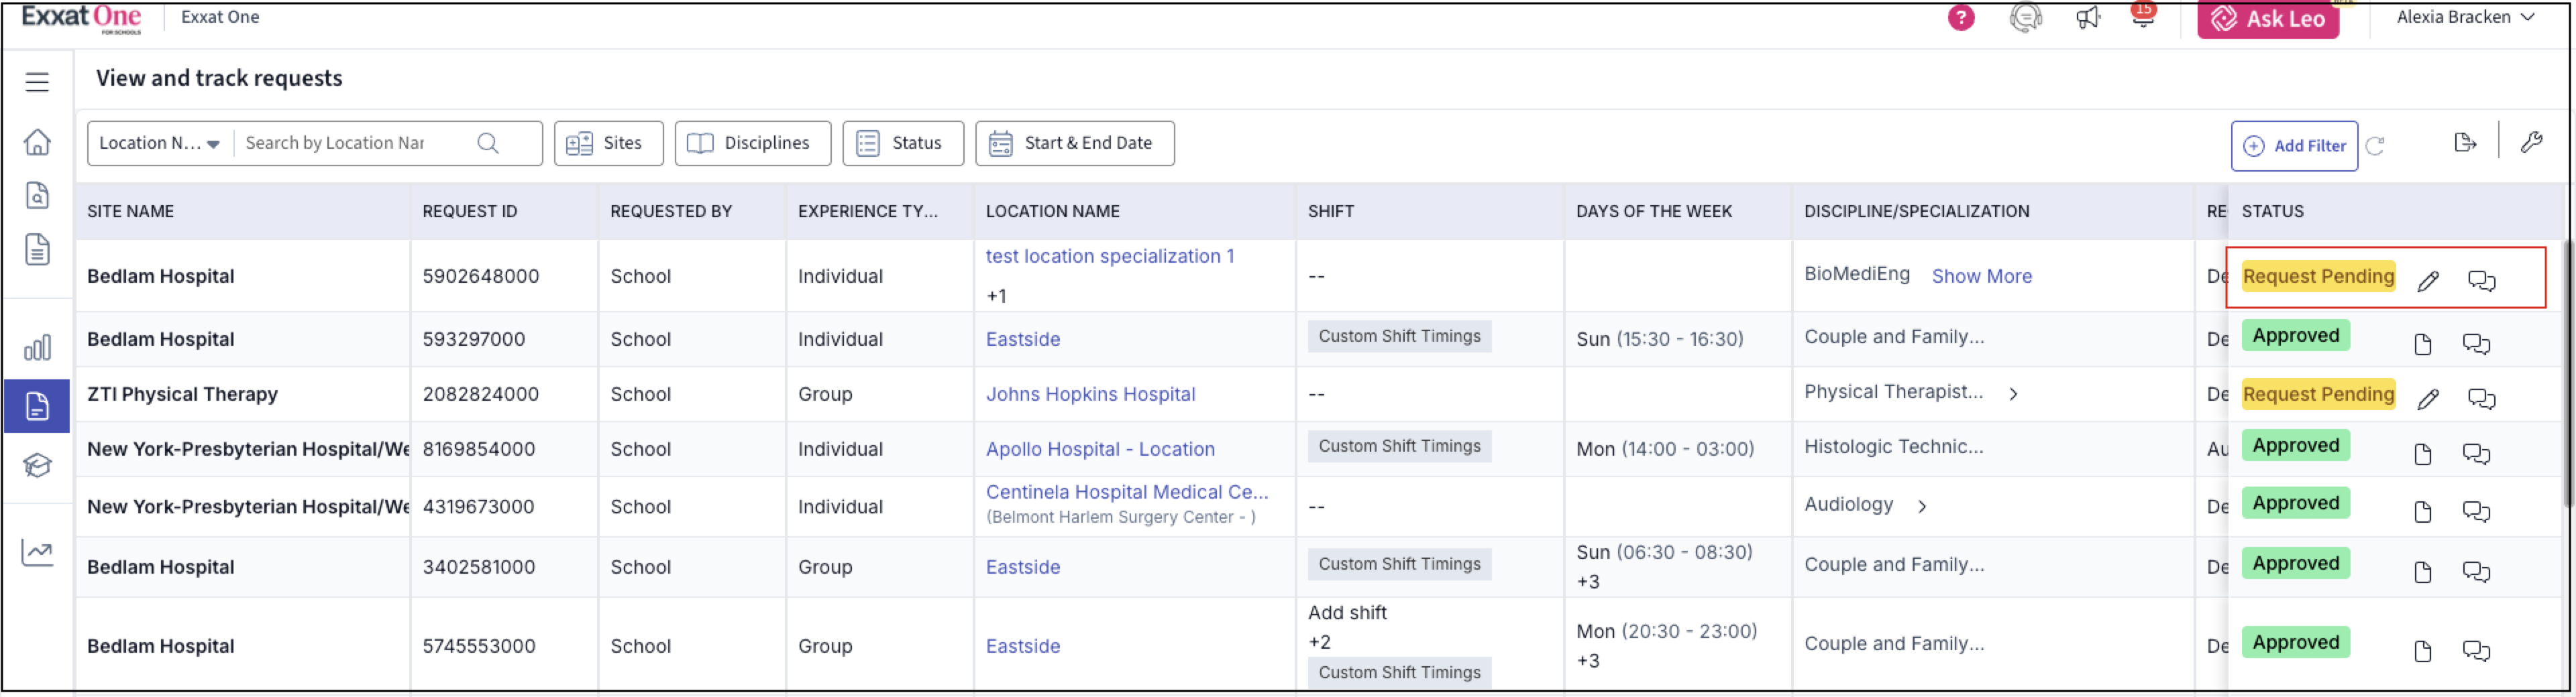The width and height of the screenshot is (2576, 697).
Task: Click the export icon in toolbar
Action: (2464, 144)
